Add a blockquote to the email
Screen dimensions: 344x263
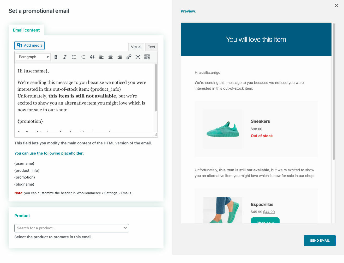92,57
